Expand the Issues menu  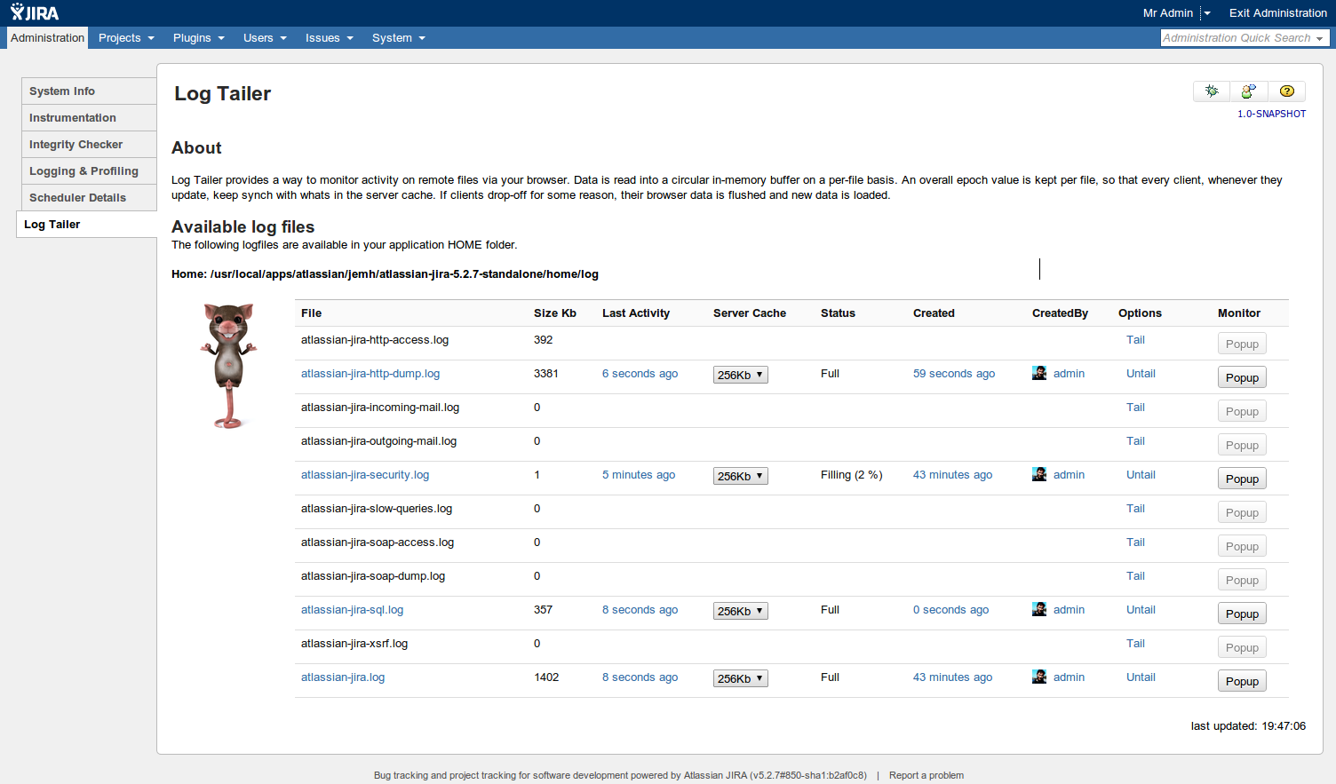point(329,37)
